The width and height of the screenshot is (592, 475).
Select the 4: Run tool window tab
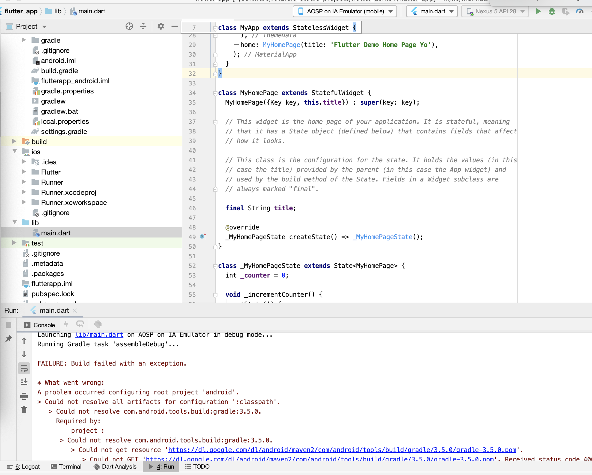click(x=161, y=467)
